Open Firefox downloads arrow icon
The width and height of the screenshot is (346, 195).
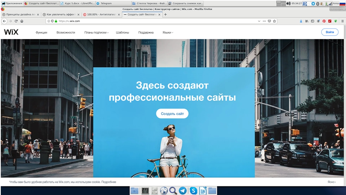coord(301,21)
